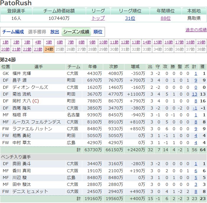Go to 8節 round results
The width and height of the screenshot is (207, 203).
[x=81, y=42]
